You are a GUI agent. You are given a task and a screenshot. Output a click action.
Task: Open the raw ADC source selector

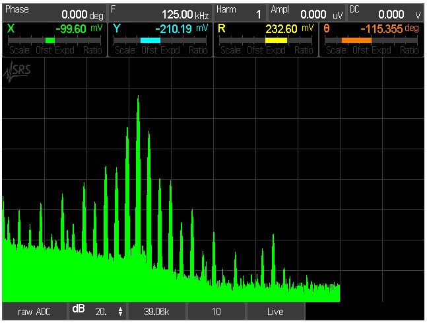pyautogui.click(x=34, y=310)
